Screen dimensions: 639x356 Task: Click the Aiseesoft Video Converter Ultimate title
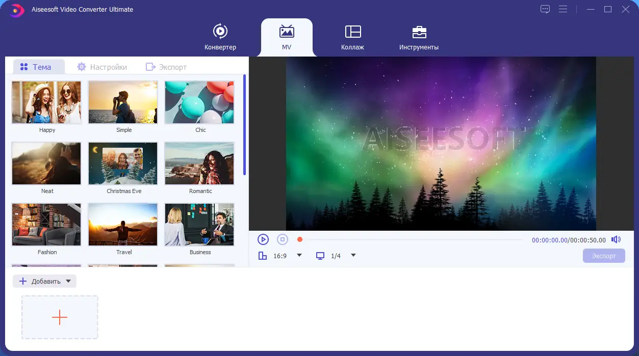[x=82, y=9]
